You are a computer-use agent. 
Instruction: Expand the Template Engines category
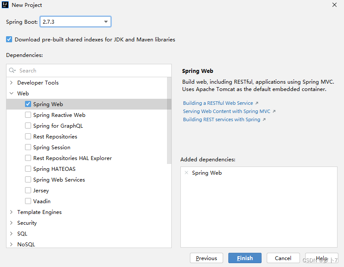11,212
